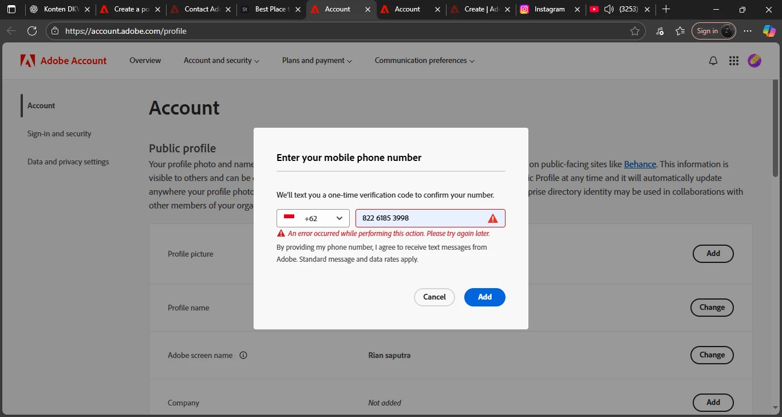Viewport: 782px width, 417px height.
Task: Open the +62 country code dropdown
Action: tap(313, 218)
